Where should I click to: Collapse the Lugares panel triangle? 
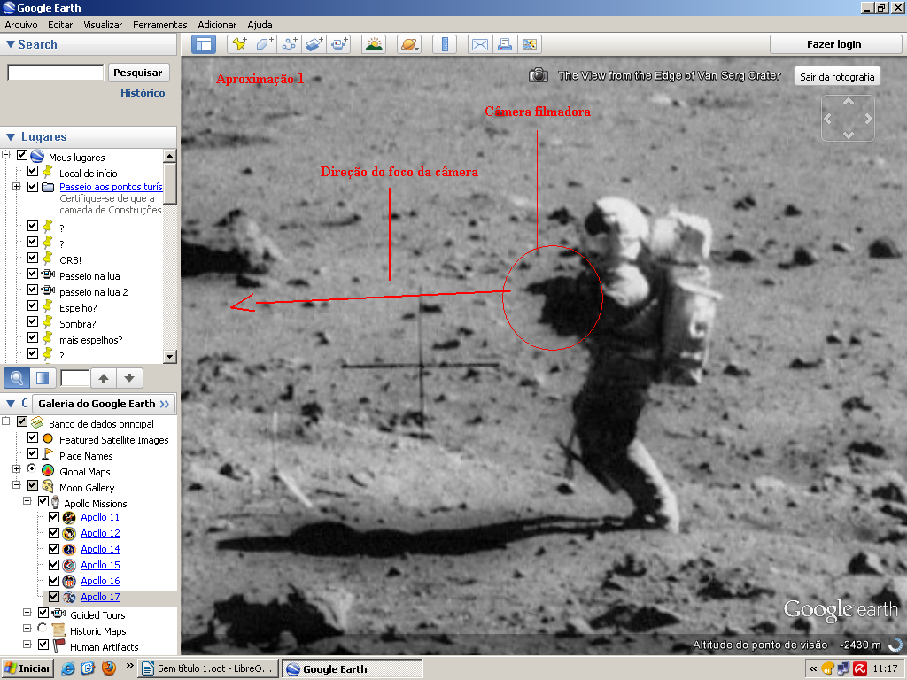tap(10, 137)
